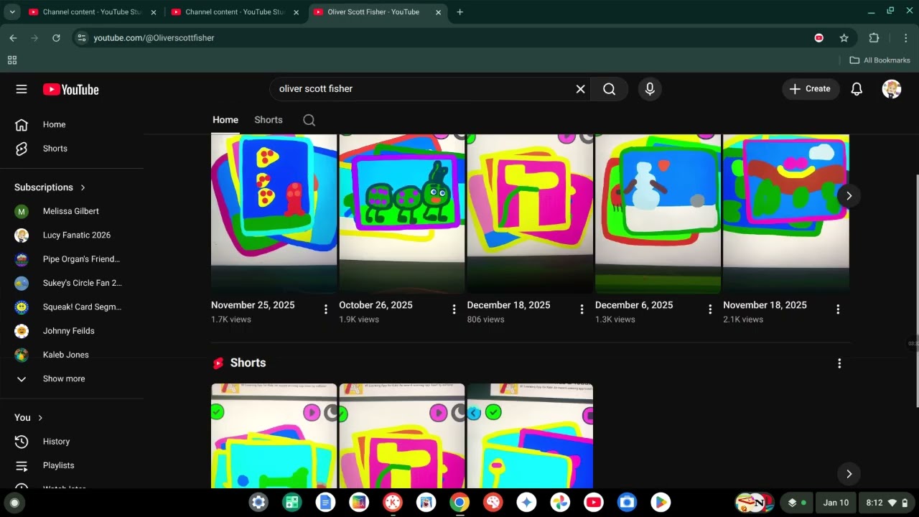The width and height of the screenshot is (919, 517).
Task: Click the YouTube logo
Action: tap(70, 89)
